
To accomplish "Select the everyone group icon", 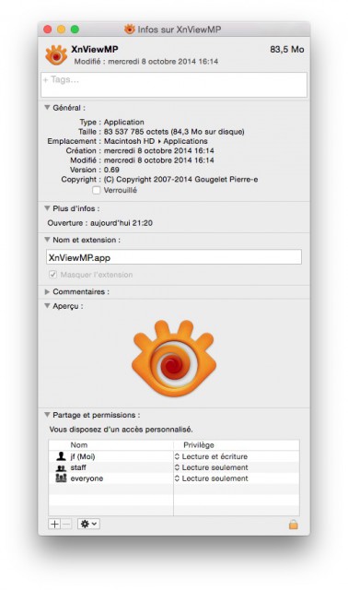I will click(x=61, y=478).
